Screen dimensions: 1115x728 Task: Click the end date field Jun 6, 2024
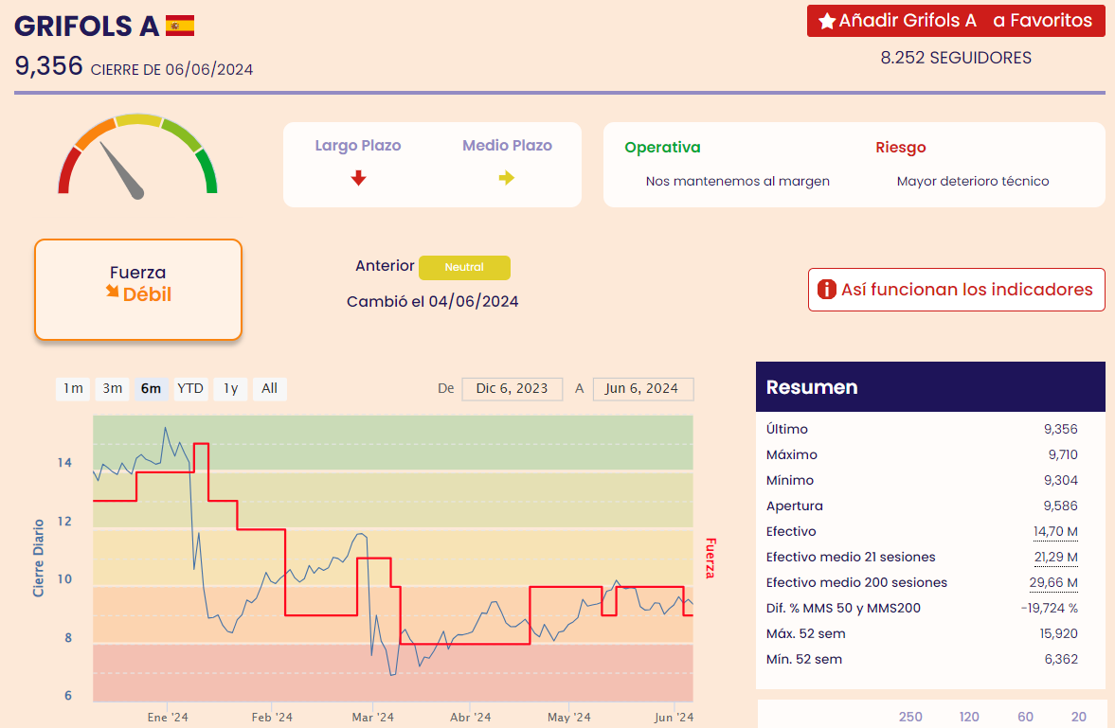(x=642, y=389)
